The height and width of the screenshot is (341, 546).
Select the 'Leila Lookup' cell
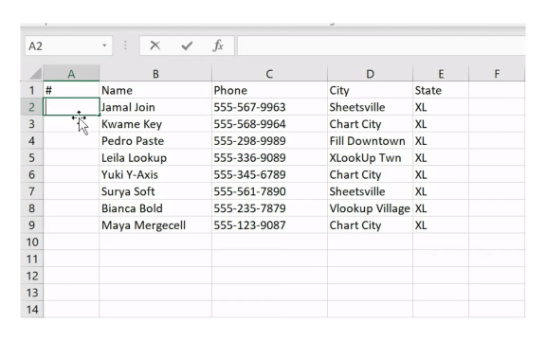[x=155, y=157]
